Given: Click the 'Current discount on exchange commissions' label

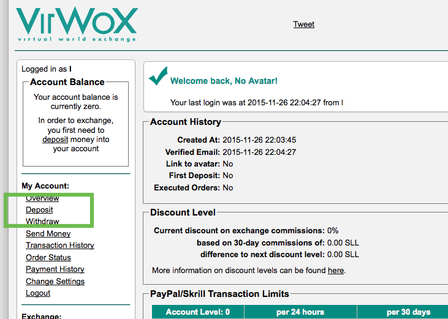Looking at the screenshot, I should click(x=239, y=230).
